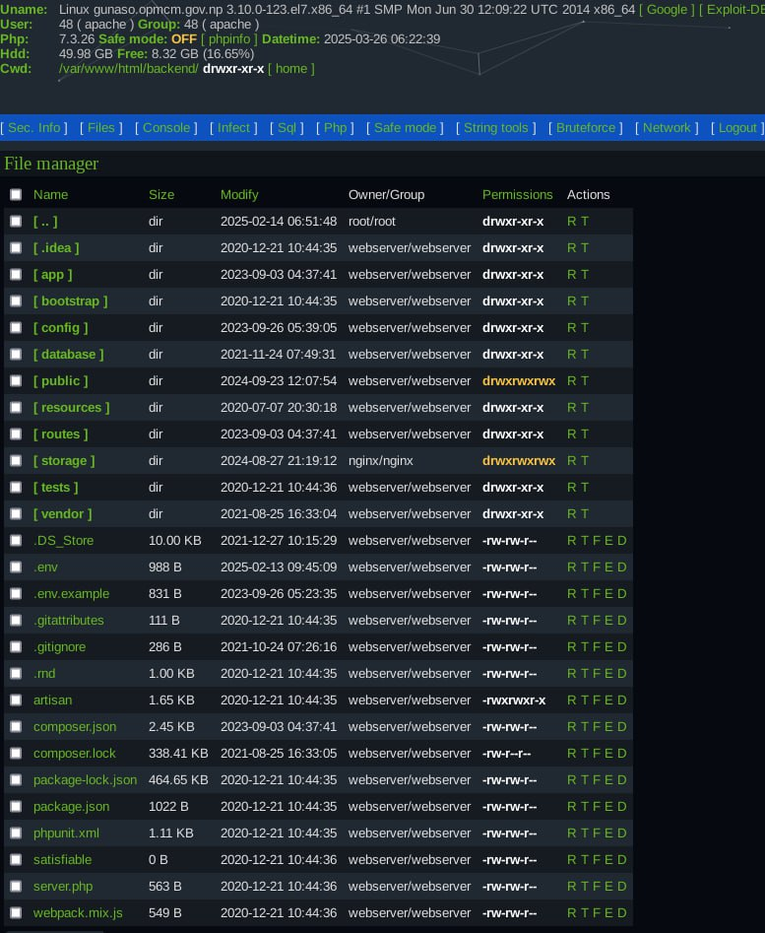This screenshot has width=765, height=933.
Task: Click the R action for composer.json
Action: tap(571, 726)
